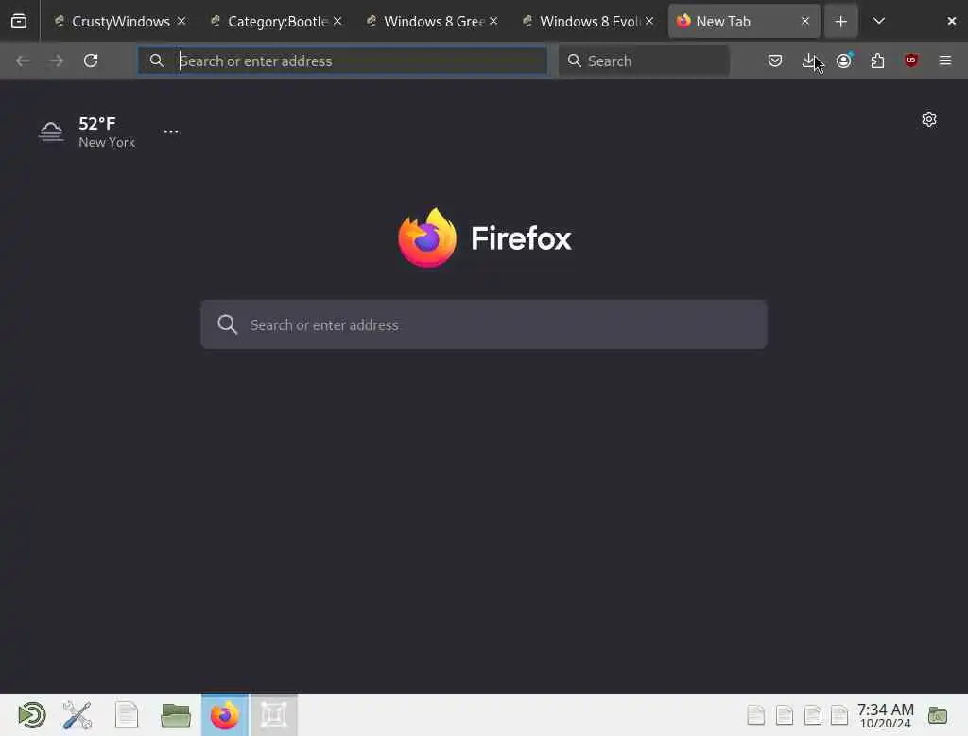This screenshot has width=968, height=736.
Task: Click the New York weather location
Action: coord(107,142)
